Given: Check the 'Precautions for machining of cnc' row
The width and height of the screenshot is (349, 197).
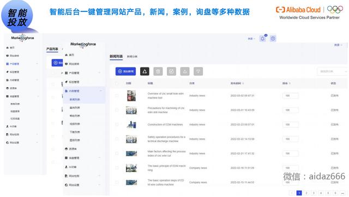Looking at the screenshot, I should point(117,110).
